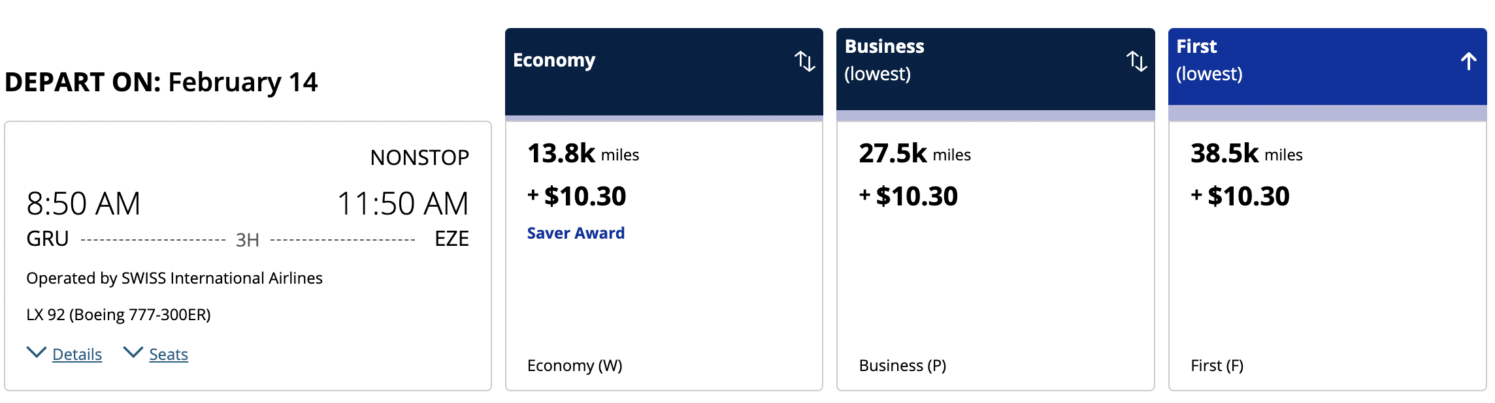
Task: Sort by the Business (lowest) column header
Action: (884, 60)
